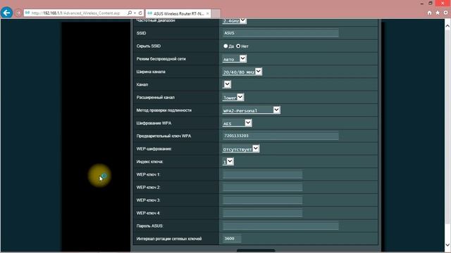Open browser tools gear icon

(445, 13)
